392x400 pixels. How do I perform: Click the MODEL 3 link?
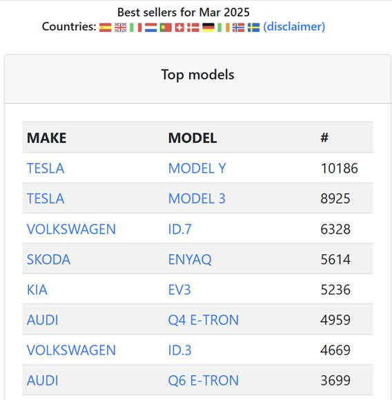pyautogui.click(x=197, y=198)
